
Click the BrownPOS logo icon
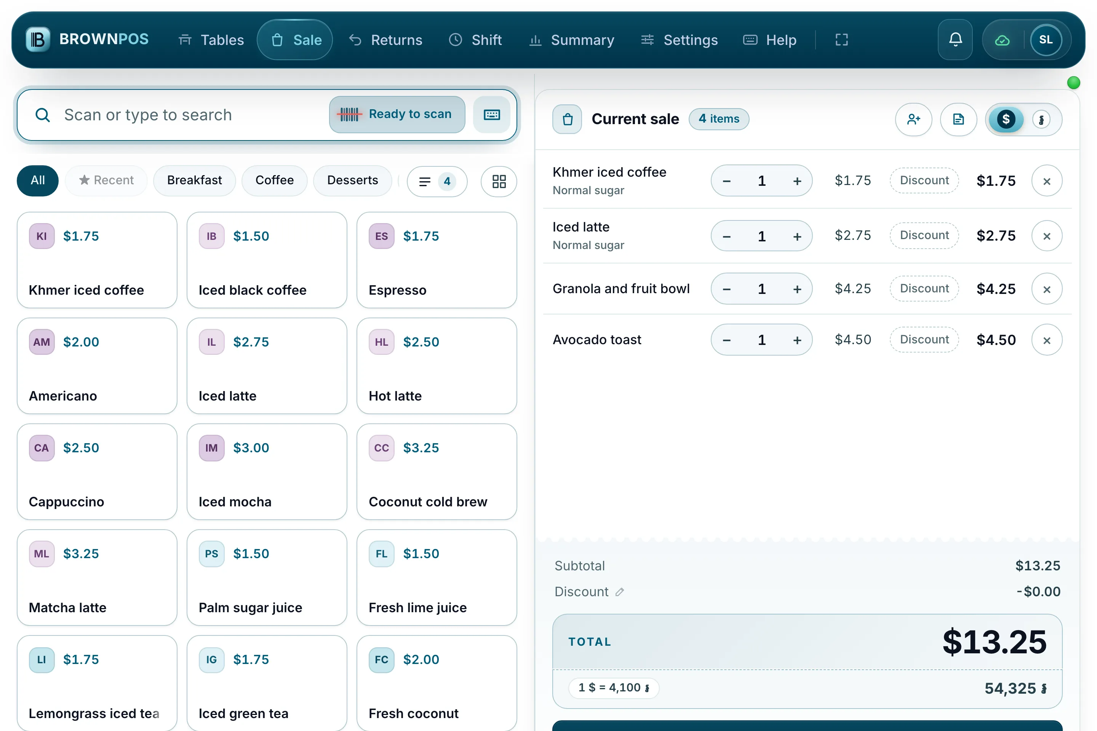click(x=38, y=40)
